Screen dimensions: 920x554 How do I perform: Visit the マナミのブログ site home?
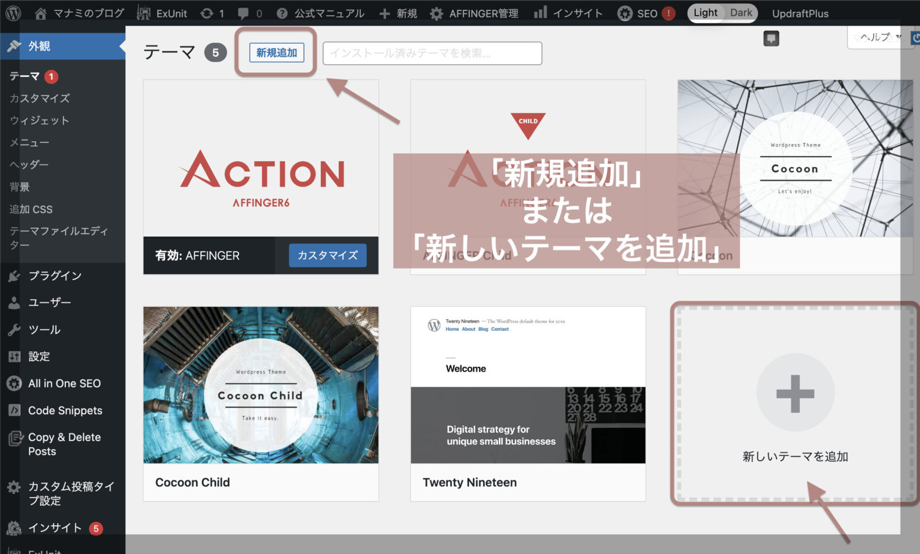pyautogui.click(x=79, y=13)
